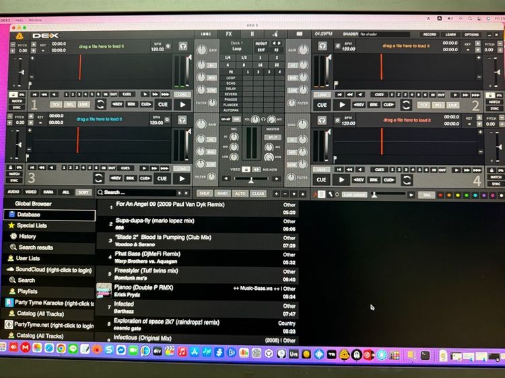
Task: Open the Window menu in menu bar
Action: (x=35, y=20)
